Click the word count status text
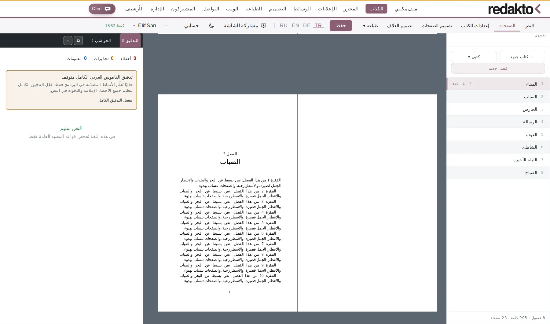 (x=518, y=318)
